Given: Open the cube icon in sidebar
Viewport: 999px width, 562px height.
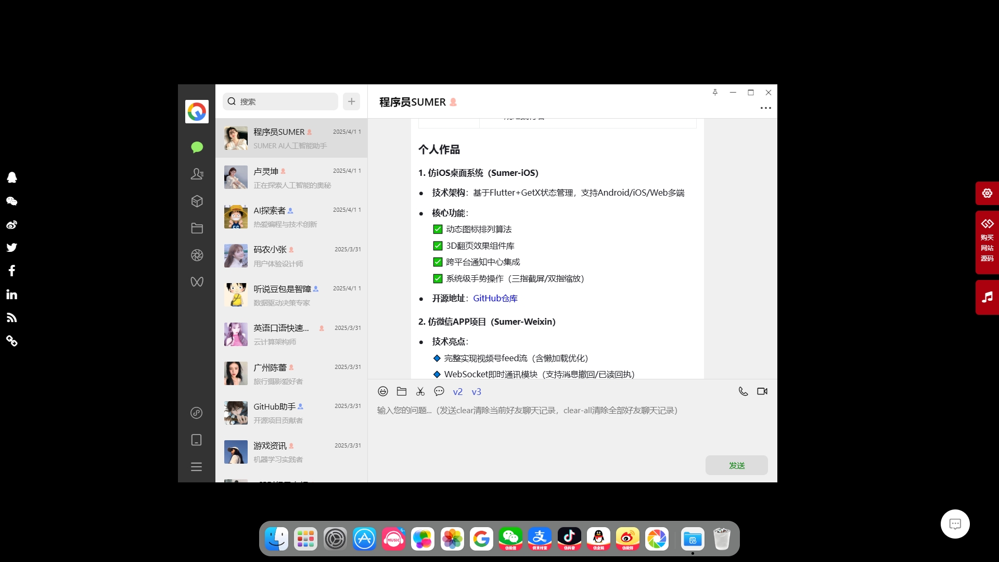Looking at the screenshot, I should tap(197, 201).
